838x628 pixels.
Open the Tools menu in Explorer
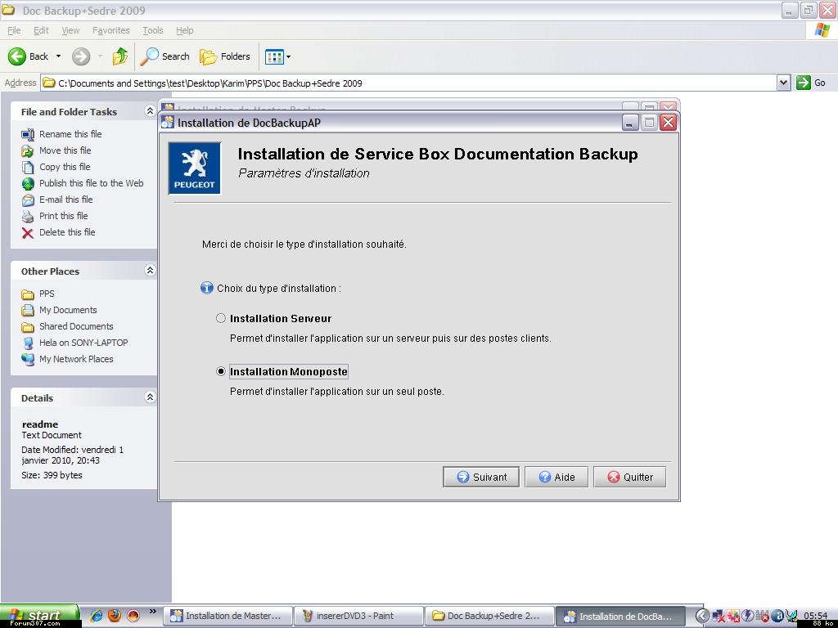pos(153,30)
